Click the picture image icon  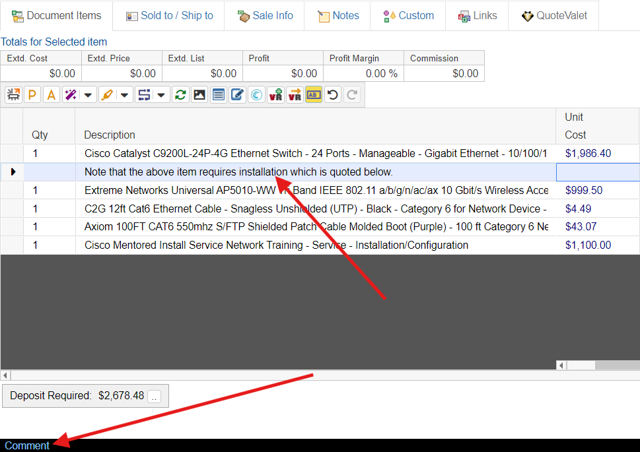199,95
